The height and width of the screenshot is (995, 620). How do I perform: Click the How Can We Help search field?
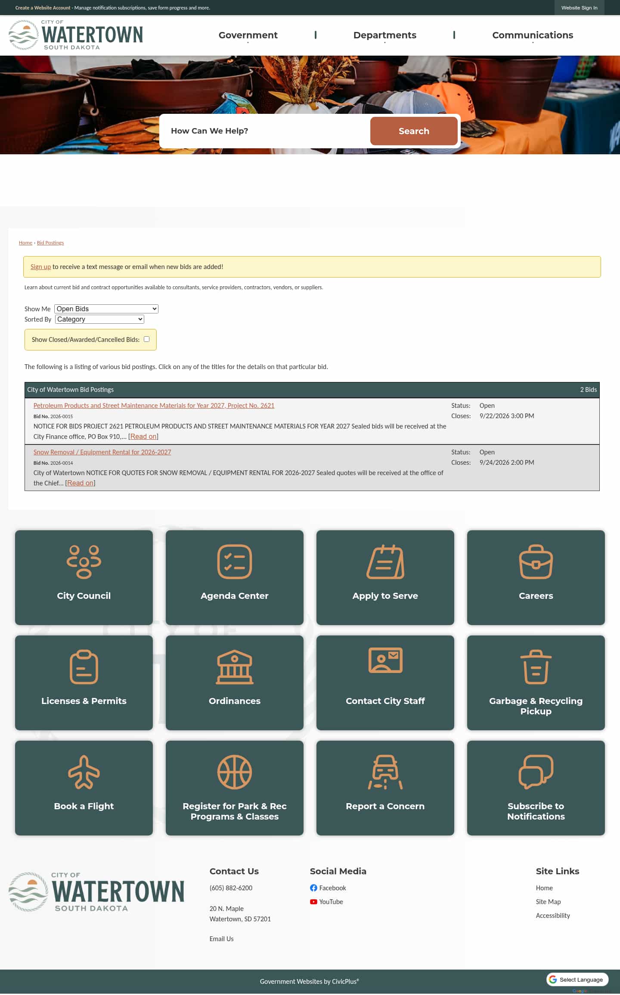point(266,131)
